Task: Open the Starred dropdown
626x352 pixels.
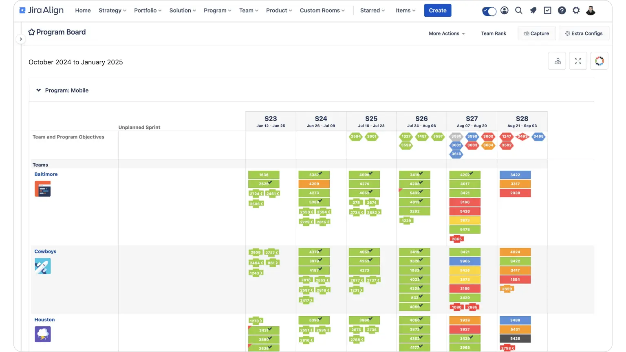Action: click(372, 11)
